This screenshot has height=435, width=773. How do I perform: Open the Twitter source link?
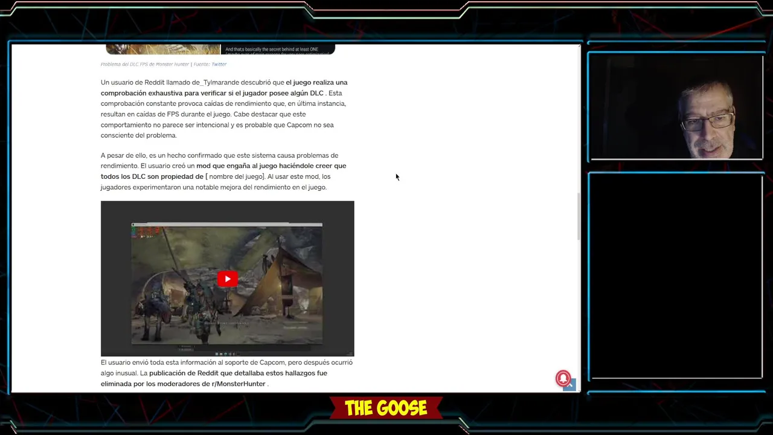[x=219, y=64]
